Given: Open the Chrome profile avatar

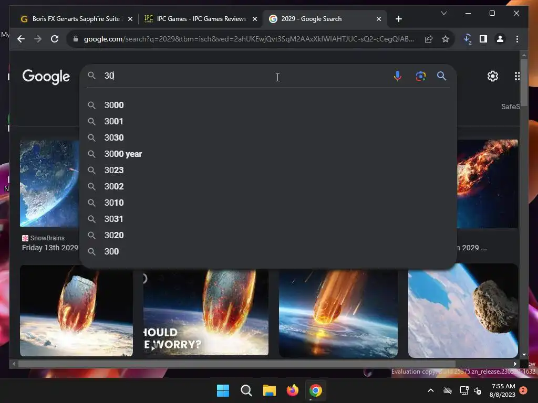Looking at the screenshot, I should (x=500, y=39).
